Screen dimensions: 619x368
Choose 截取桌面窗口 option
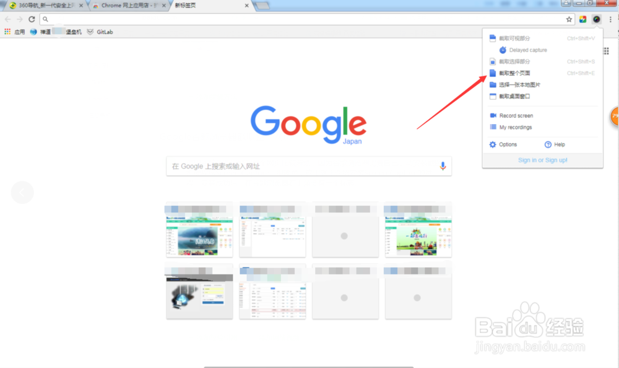pyautogui.click(x=542, y=96)
